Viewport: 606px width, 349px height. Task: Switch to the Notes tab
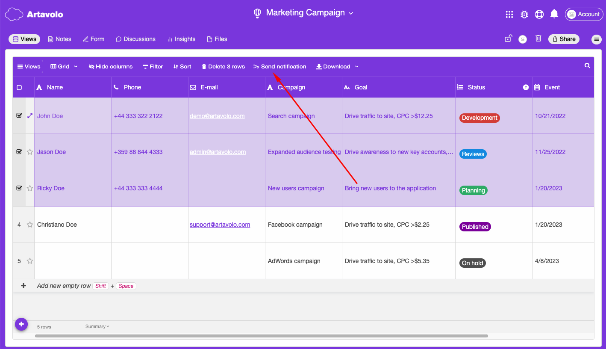59,39
